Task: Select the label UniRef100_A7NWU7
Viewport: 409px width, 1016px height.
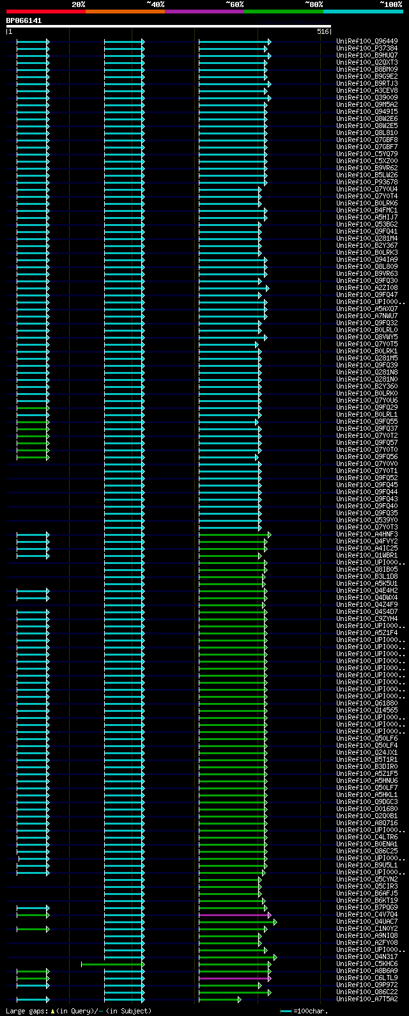Action: point(367,316)
